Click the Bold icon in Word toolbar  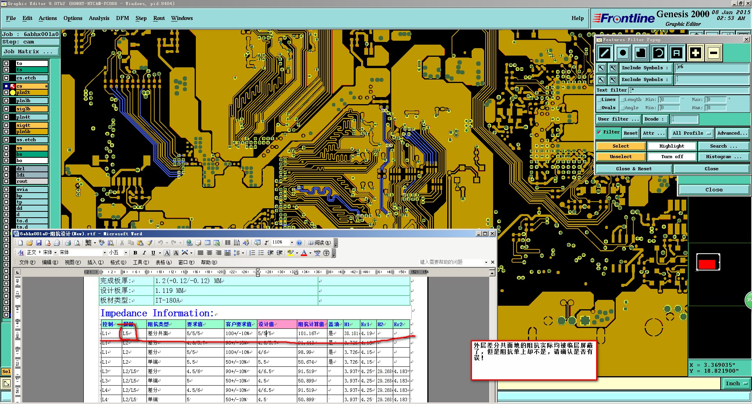[135, 253]
